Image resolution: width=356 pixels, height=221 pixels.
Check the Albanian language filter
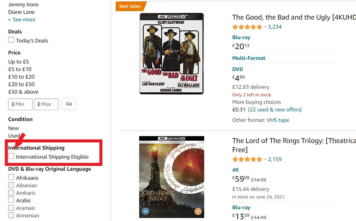[11, 185]
